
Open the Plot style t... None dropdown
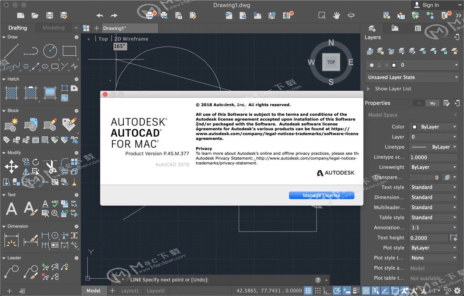click(x=434, y=258)
